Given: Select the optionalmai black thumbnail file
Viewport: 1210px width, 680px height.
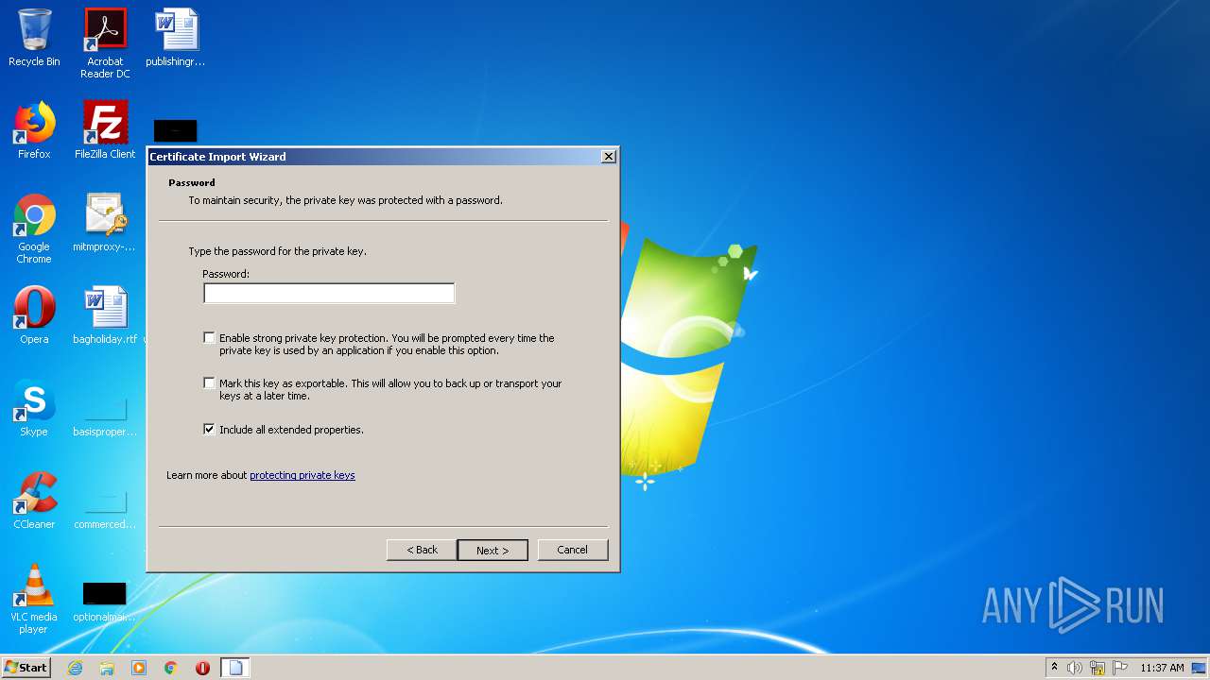Looking at the screenshot, I should pyautogui.click(x=105, y=601).
